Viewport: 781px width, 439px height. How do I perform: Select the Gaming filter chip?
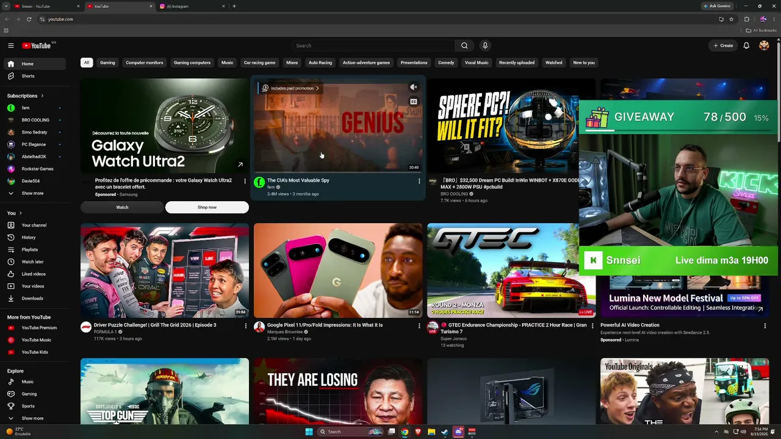click(107, 63)
